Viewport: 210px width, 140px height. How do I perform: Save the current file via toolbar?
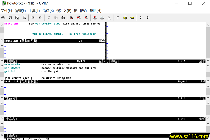(10, 18)
